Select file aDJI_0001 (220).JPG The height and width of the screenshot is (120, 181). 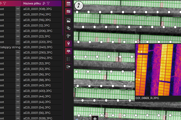point(38,42)
